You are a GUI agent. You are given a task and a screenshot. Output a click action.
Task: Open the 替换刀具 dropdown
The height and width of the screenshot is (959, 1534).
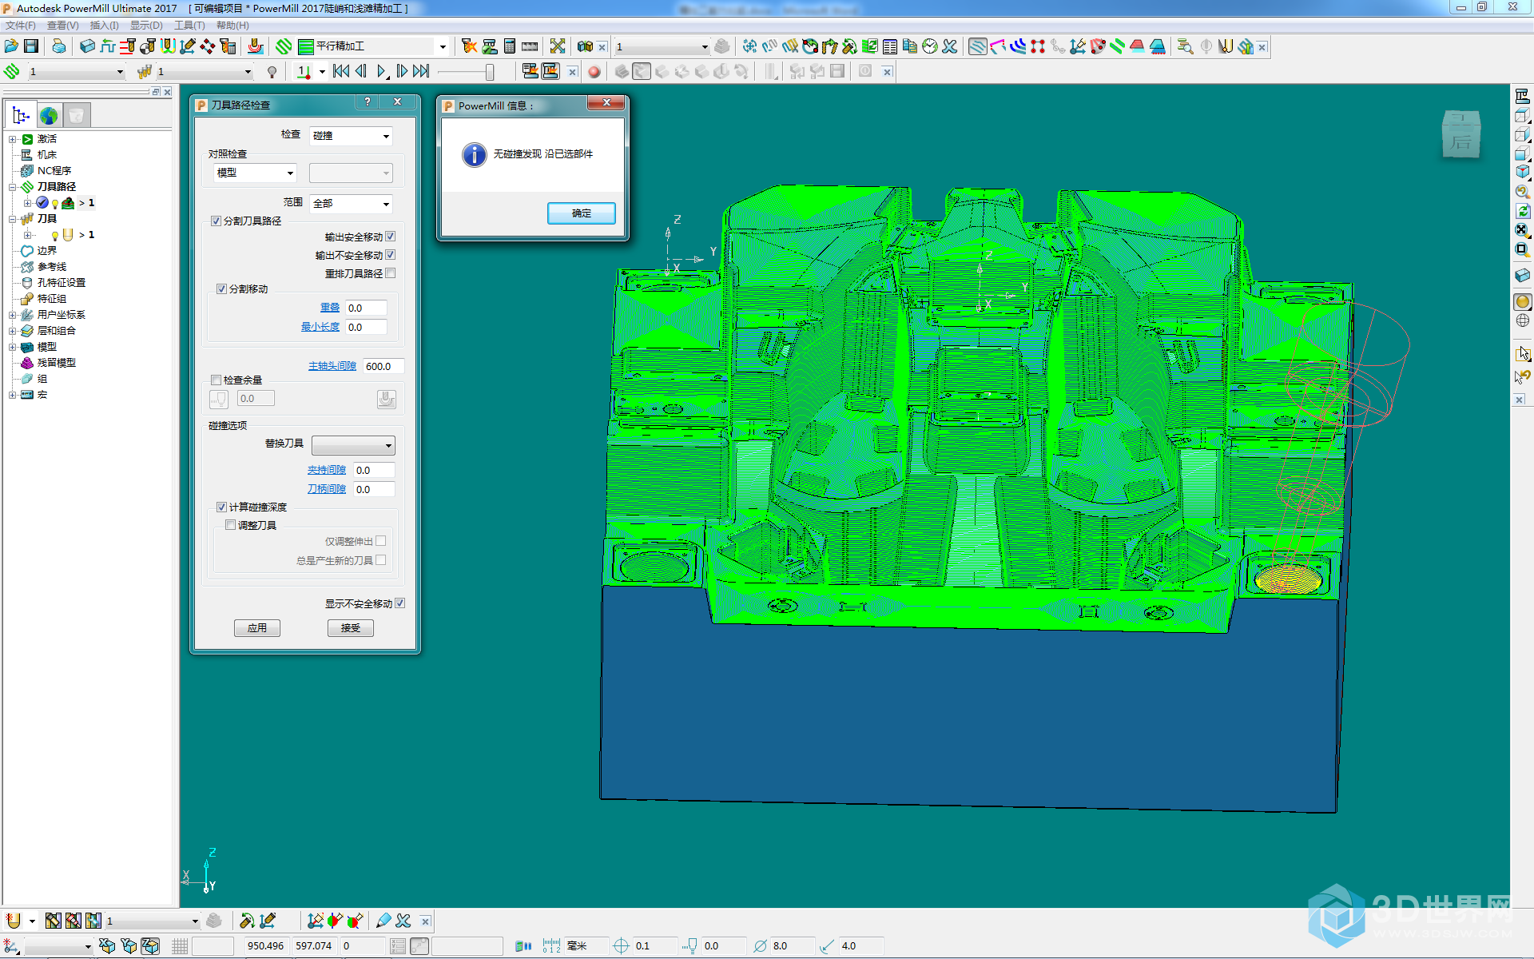click(353, 445)
